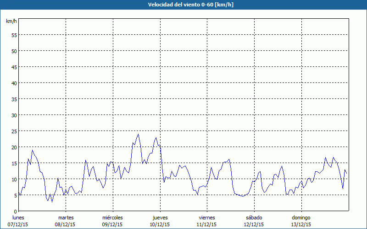The image size is (367, 229).
Task: Select the "sábado" day label
Action: [254, 218]
